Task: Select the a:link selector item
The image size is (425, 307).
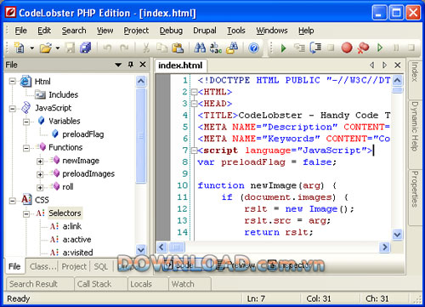Action: (72, 226)
